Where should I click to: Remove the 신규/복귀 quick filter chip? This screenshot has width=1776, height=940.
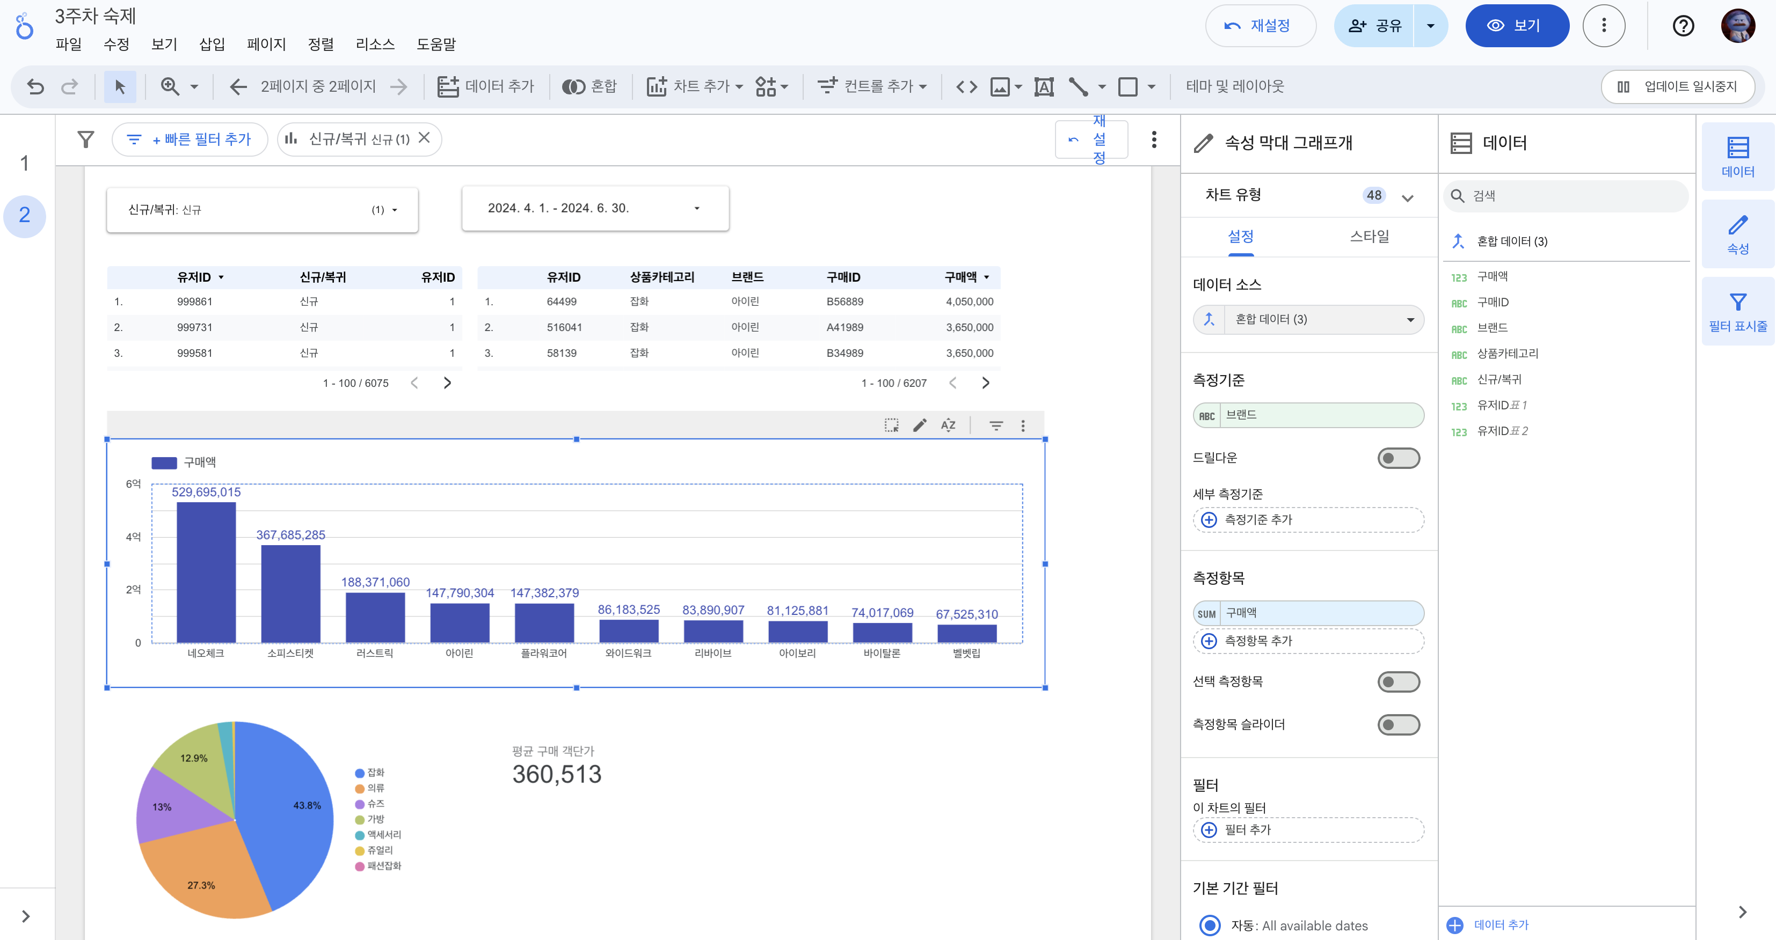tap(425, 138)
